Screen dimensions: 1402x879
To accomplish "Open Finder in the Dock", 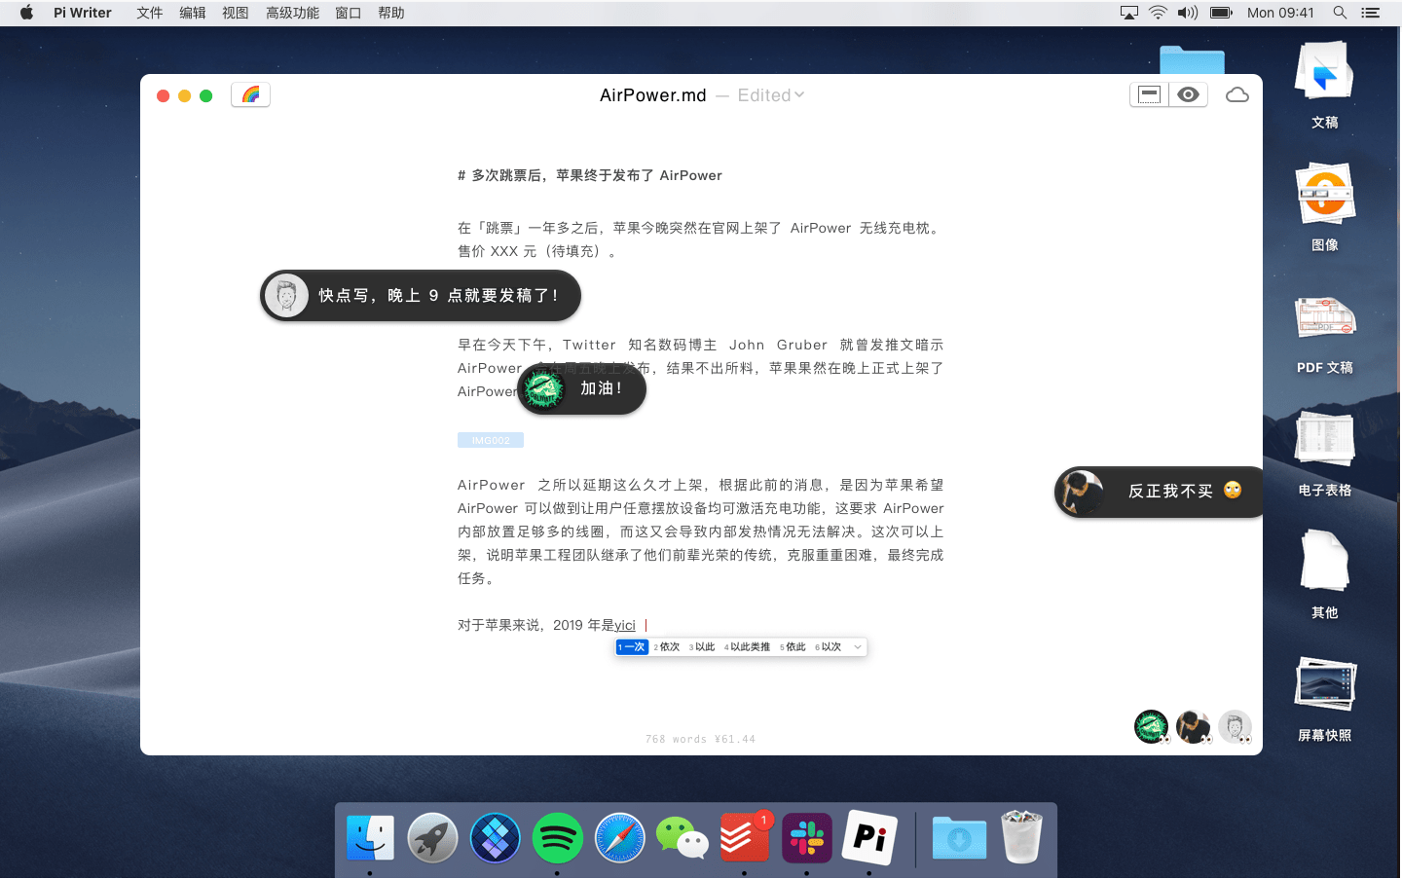I will tap(370, 837).
